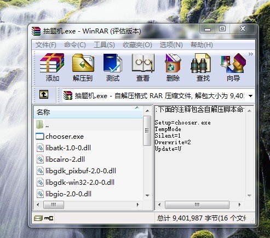
Task: Expand the archive path dropdown arrow
Action: 251,95
